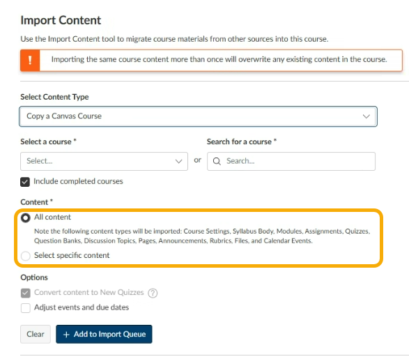Click Add to Import Queue button
409x359 pixels.
104,334
